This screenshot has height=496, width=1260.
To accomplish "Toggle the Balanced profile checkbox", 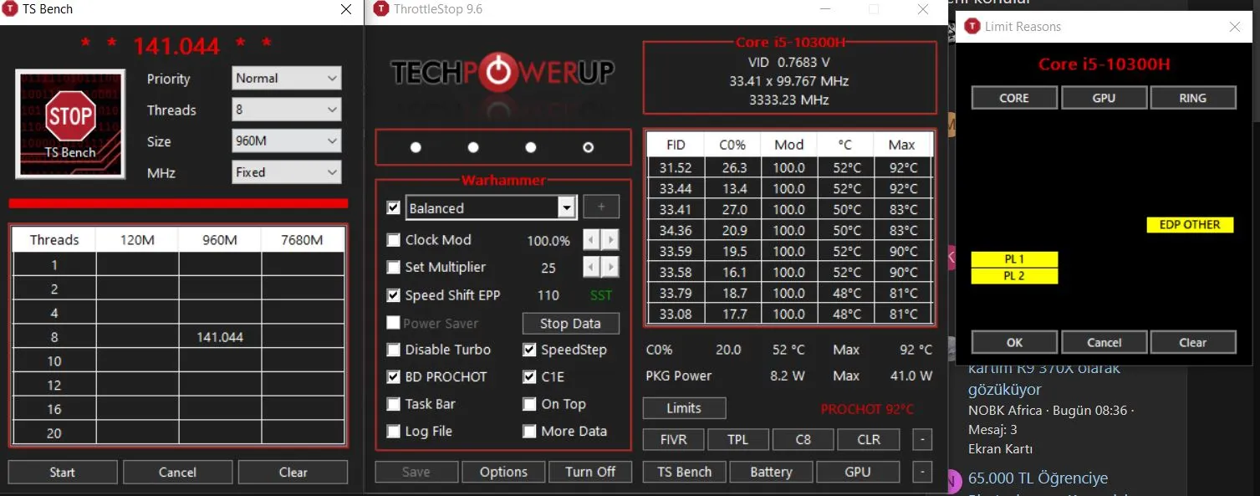I will [x=394, y=207].
